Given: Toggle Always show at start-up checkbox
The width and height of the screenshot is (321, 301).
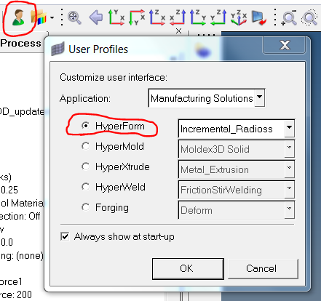Looking at the screenshot, I should pyautogui.click(x=65, y=236).
